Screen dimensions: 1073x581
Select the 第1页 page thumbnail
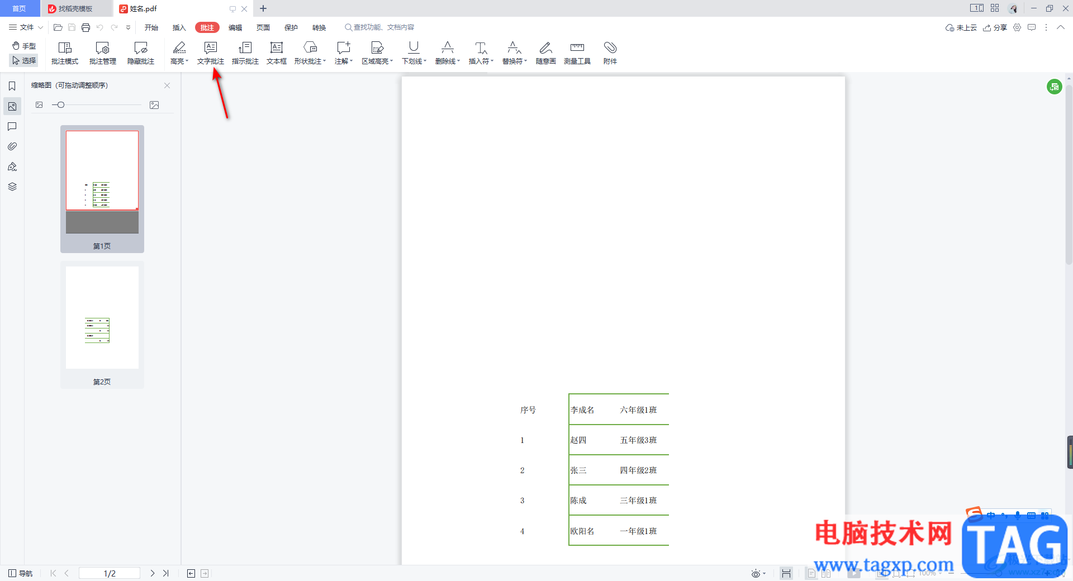click(102, 189)
